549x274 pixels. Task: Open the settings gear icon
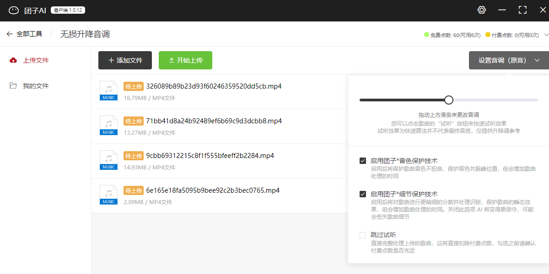coord(482,10)
